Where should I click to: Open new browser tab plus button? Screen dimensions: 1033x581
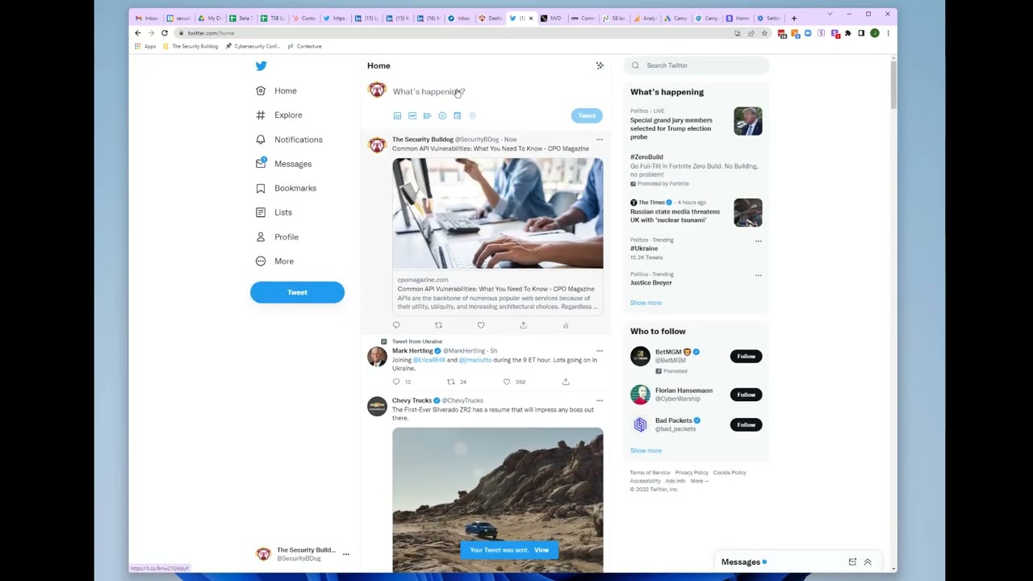794,18
